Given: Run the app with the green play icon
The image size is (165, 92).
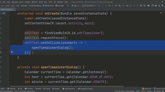Looking at the screenshot, I should (x=99, y=6).
